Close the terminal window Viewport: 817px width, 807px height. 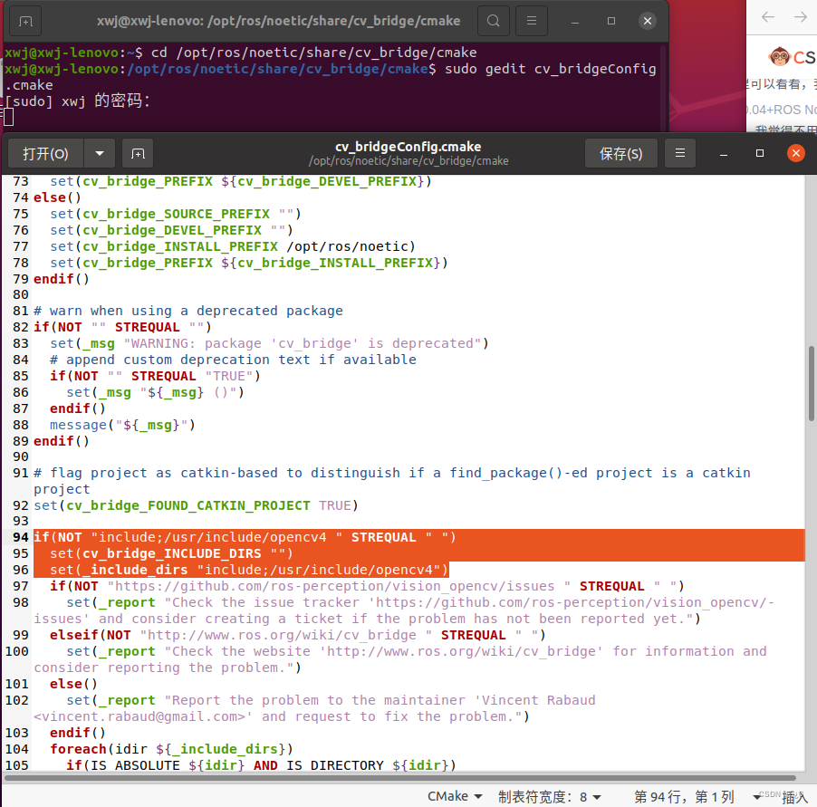[648, 21]
